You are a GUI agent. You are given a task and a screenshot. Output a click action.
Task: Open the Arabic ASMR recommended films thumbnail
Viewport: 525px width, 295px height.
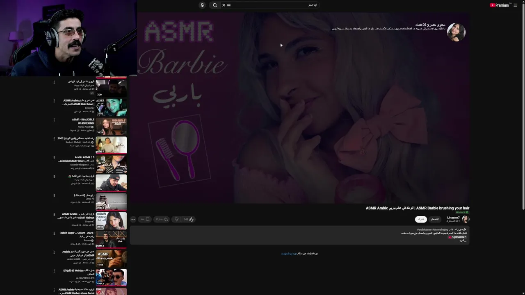[x=111, y=164]
